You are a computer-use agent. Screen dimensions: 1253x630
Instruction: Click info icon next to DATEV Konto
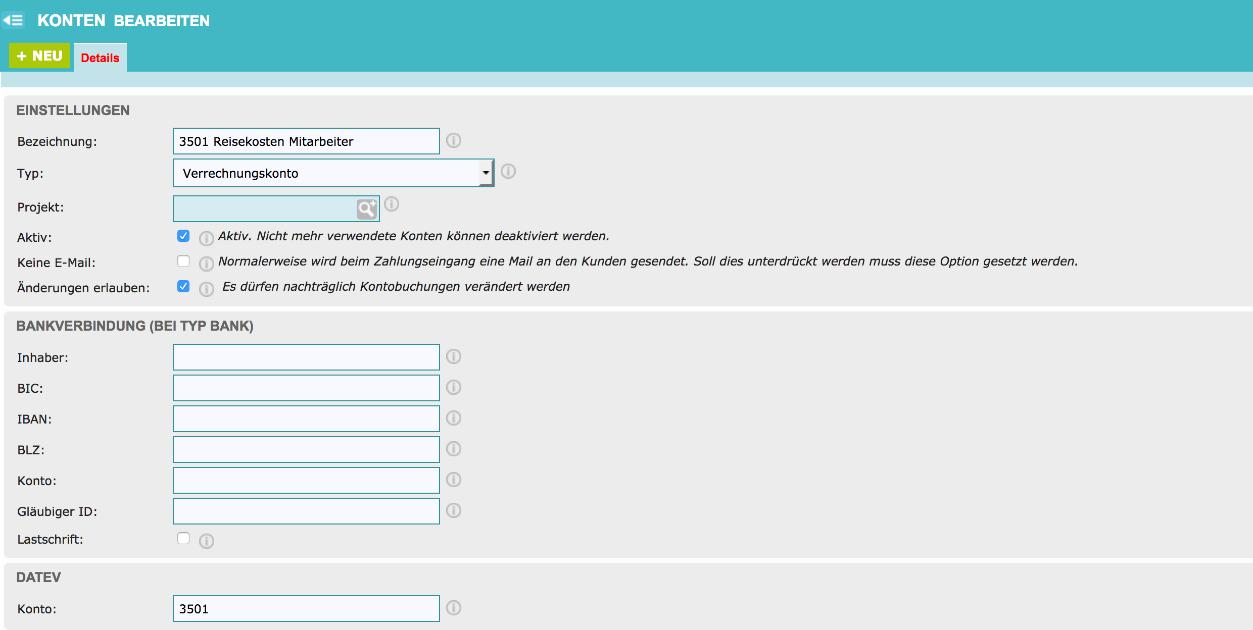454,608
